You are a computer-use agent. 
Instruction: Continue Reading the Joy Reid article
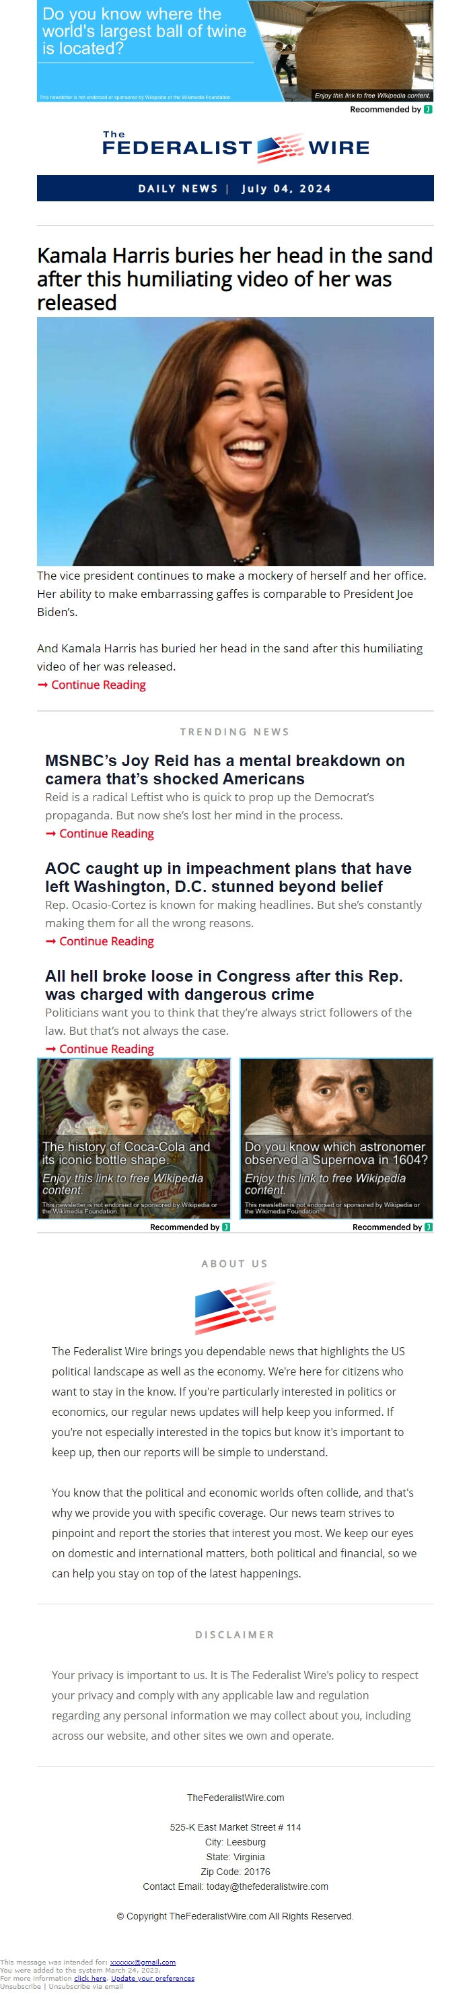coord(100,833)
